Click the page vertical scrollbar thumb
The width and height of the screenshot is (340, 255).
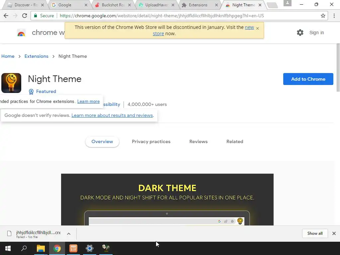click(338, 67)
